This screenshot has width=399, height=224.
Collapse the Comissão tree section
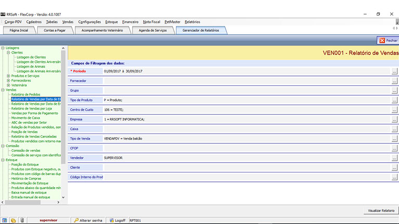tap(3, 146)
